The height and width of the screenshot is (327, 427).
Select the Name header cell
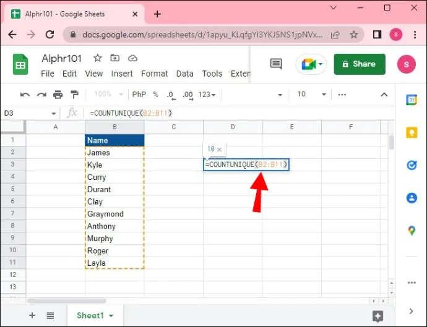pyautogui.click(x=114, y=140)
